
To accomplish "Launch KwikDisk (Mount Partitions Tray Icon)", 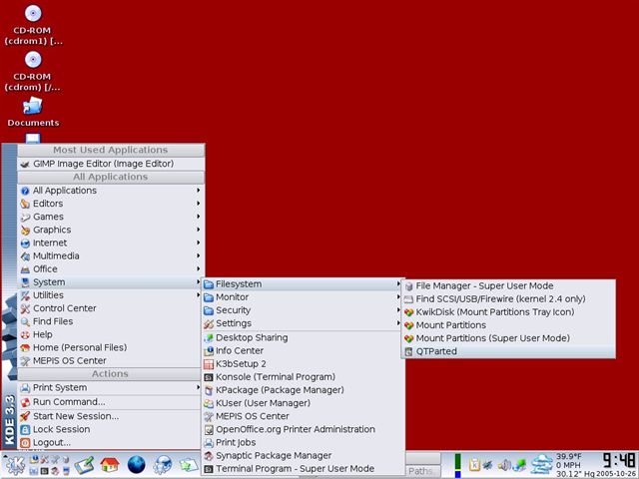I will coord(508,312).
